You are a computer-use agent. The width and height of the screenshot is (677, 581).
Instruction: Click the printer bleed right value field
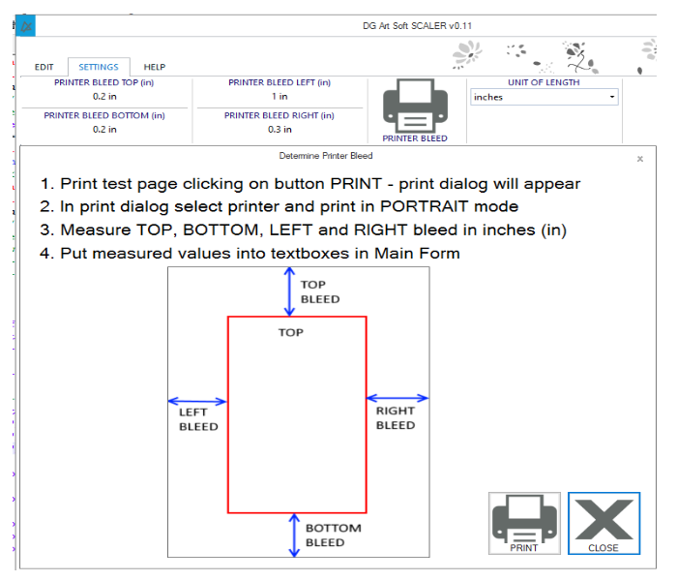(280, 130)
